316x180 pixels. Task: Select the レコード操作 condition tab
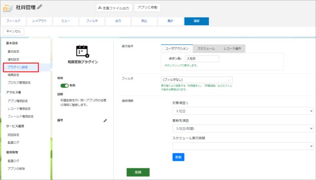click(x=232, y=49)
